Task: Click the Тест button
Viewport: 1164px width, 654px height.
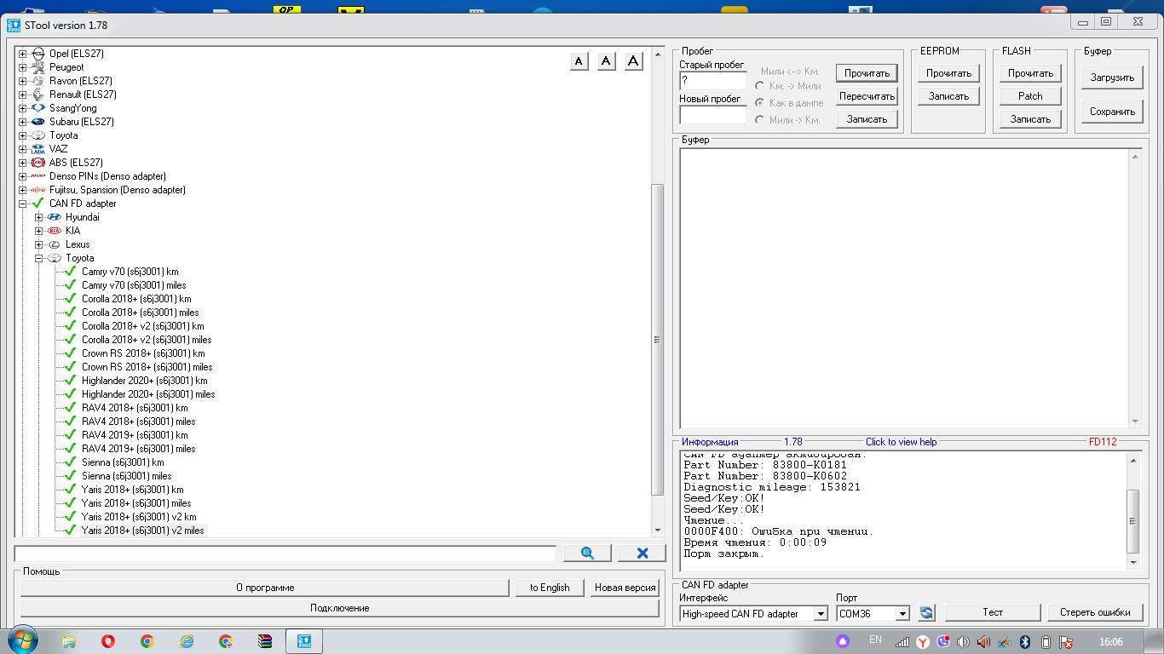Action: point(993,612)
